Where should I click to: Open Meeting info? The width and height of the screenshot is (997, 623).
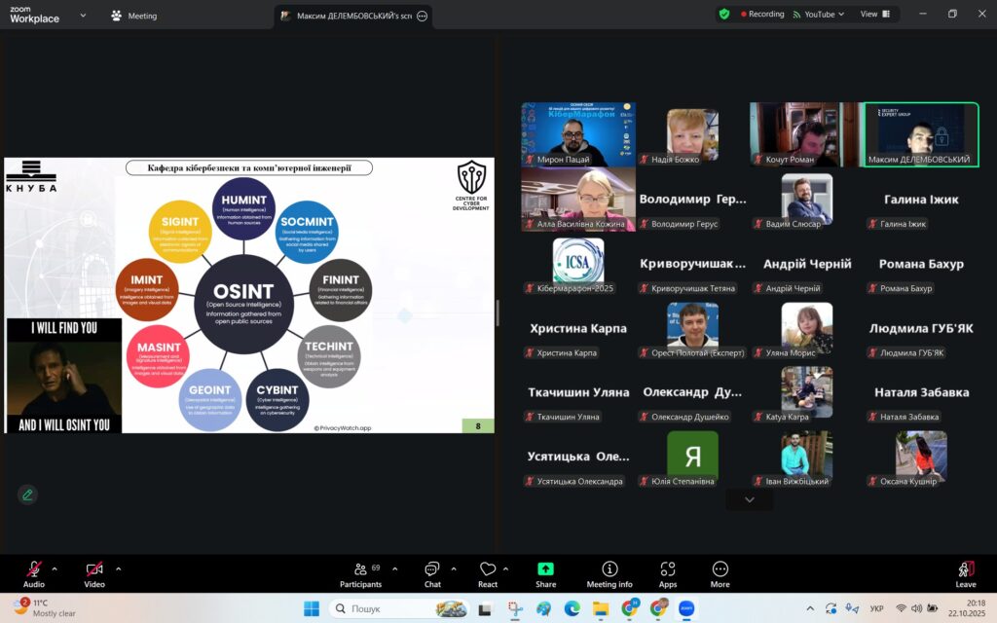(x=609, y=571)
